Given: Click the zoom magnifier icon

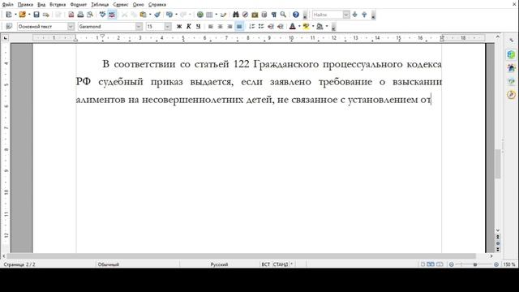Looking at the screenshot, I should click(283, 15).
